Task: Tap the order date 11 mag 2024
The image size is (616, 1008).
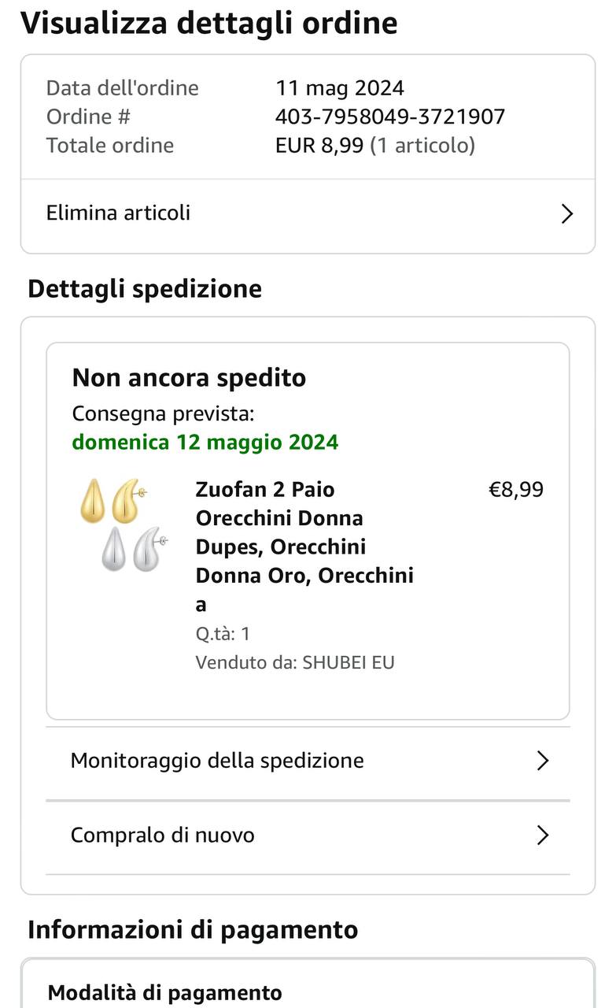Action: pos(339,87)
